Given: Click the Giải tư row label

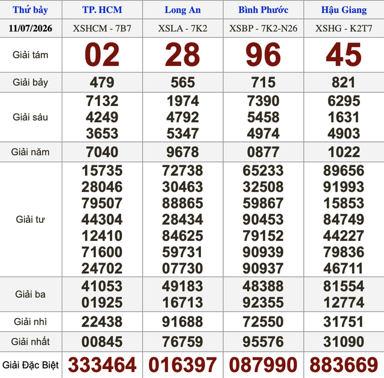Looking at the screenshot, I should 31,219.
